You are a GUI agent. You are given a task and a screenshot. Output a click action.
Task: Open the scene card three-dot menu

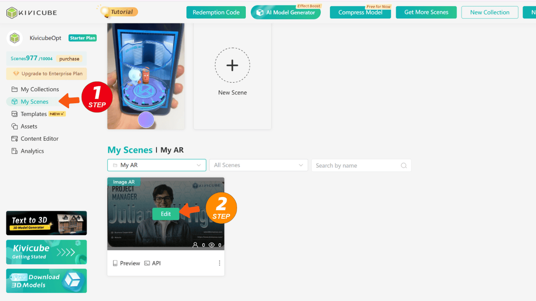[x=219, y=263]
